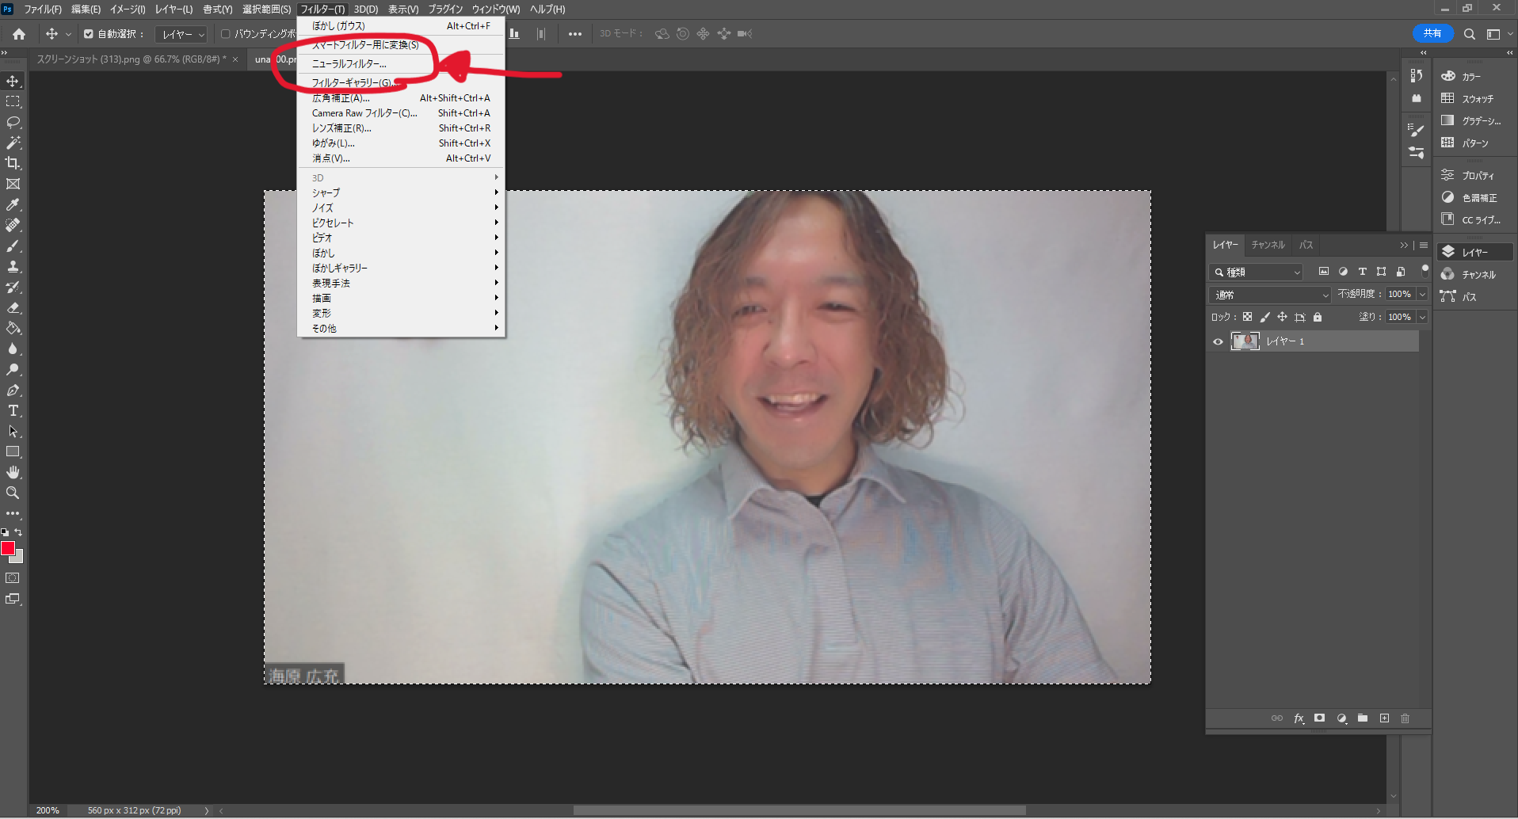Click the add layer mask icon
Image resolution: width=1518 pixels, height=819 pixels.
click(1319, 718)
